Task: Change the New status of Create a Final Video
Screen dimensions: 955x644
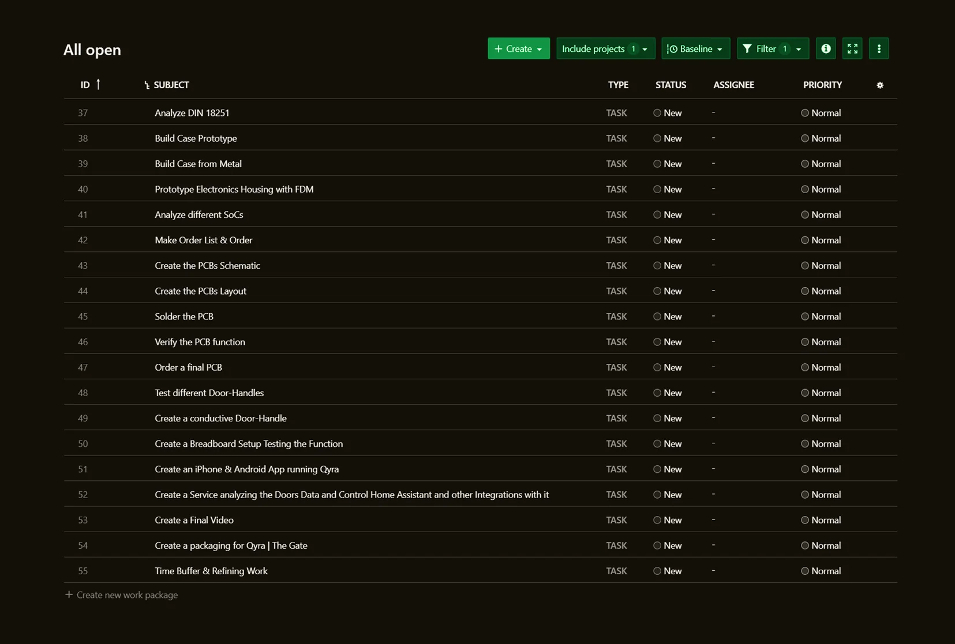Action: click(668, 520)
